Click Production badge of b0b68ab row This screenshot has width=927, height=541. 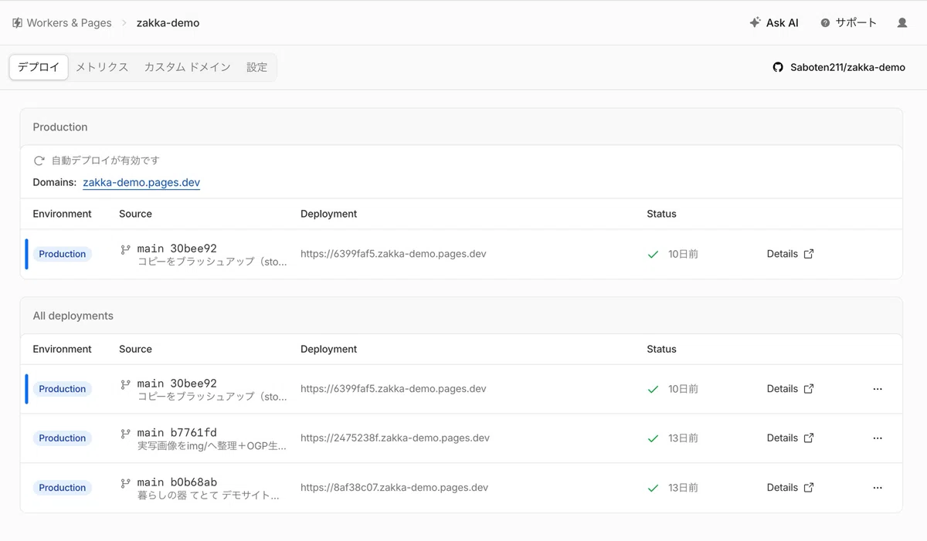[62, 488]
